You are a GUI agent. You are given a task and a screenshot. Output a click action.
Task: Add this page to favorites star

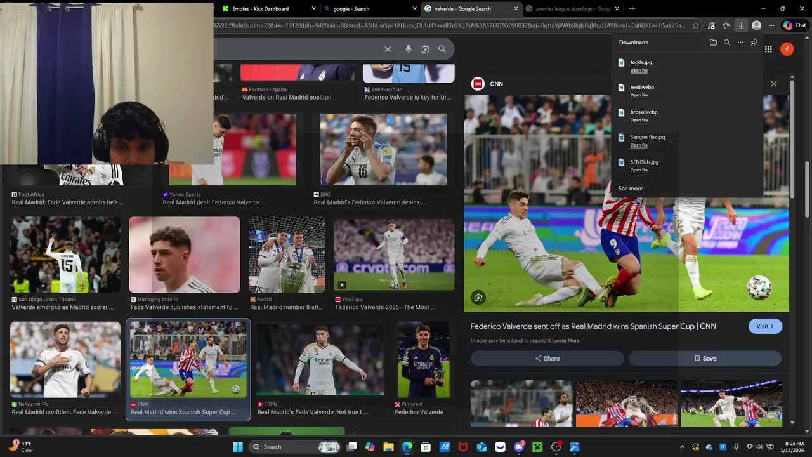(x=696, y=25)
